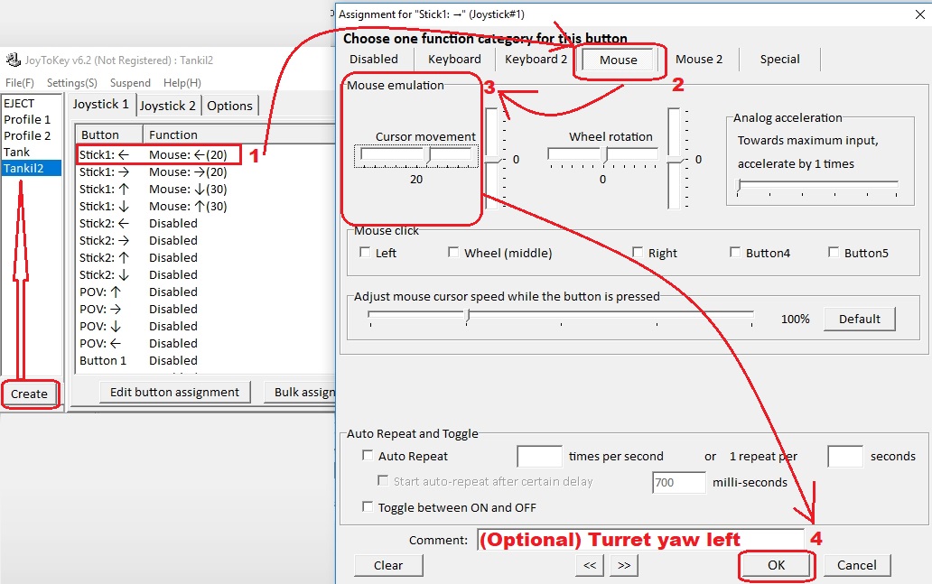Select the Special category tab
Screen dimensions: 932x584
(x=780, y=59)
